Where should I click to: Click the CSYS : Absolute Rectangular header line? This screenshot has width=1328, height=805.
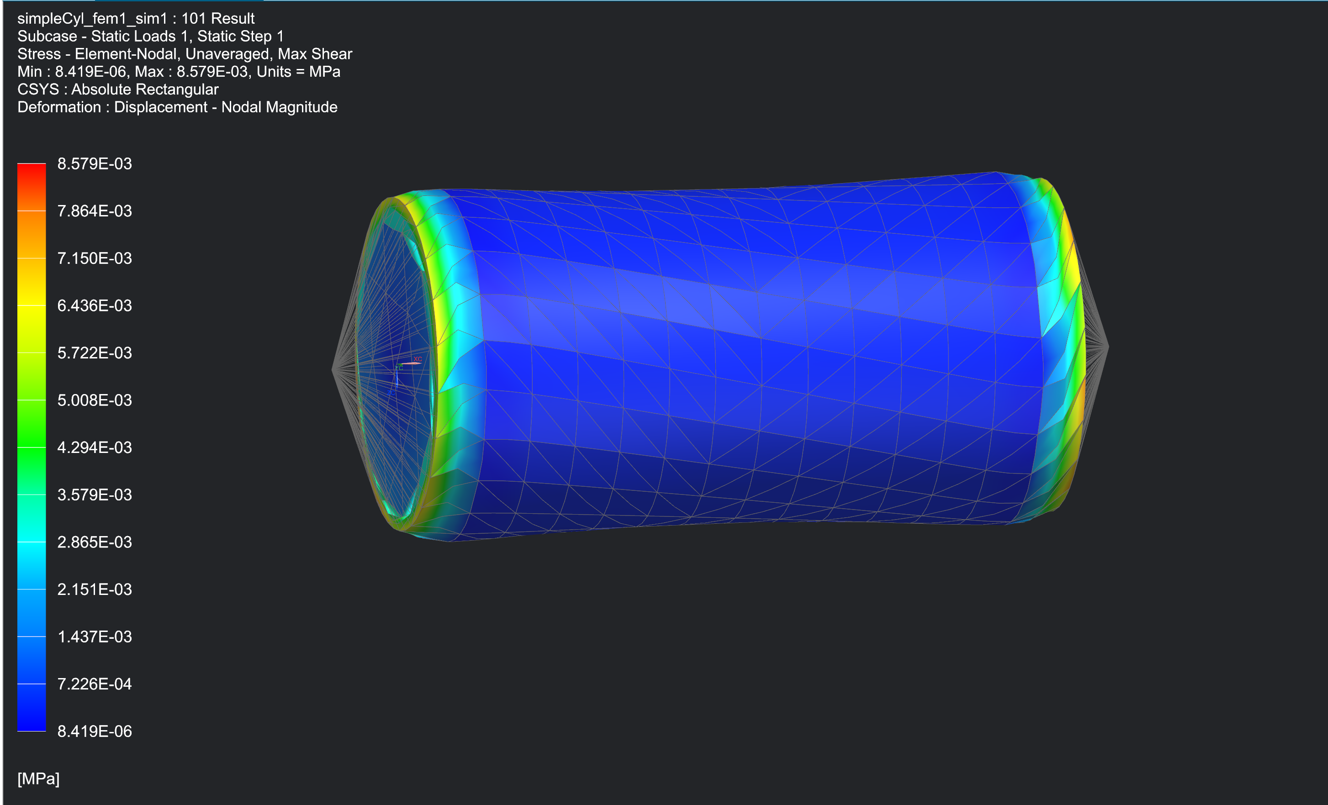117,89
